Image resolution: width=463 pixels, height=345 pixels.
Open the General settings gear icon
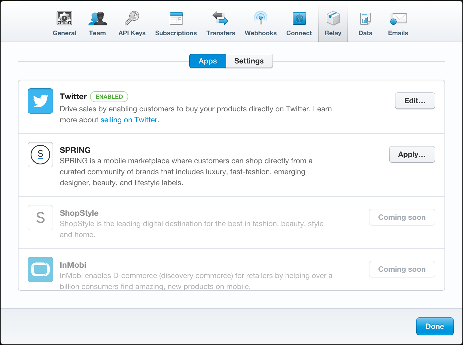click(x=64, y=19)
